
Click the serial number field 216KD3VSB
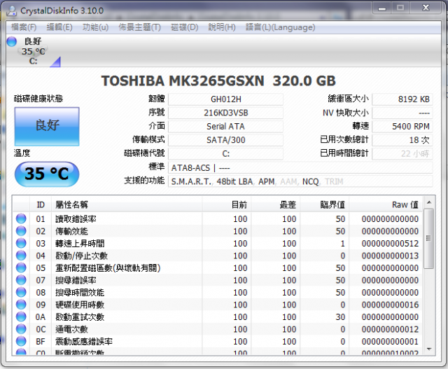(x=225, y=113)
